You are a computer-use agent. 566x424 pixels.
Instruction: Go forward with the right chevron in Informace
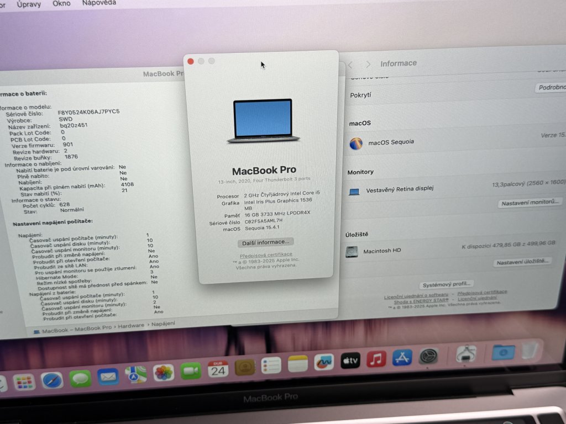coord(368,64)
